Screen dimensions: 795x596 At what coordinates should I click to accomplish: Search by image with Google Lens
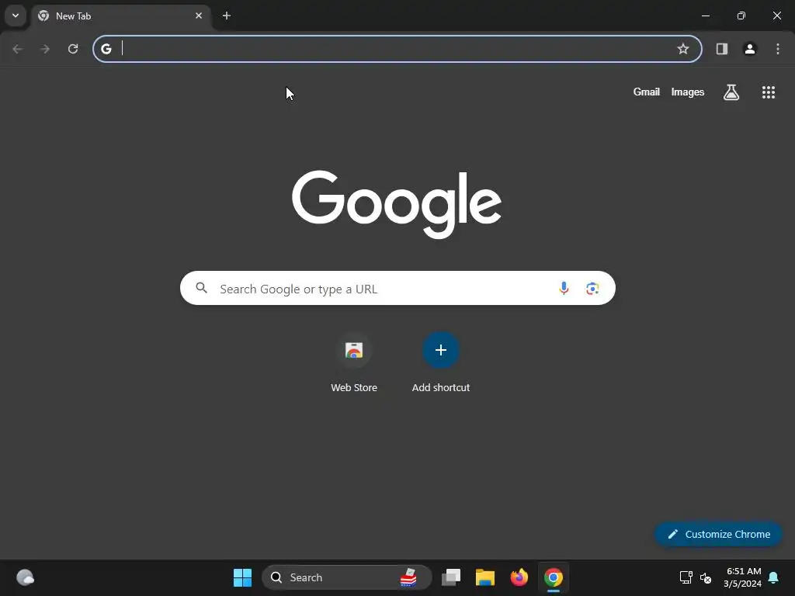point(592,289)
